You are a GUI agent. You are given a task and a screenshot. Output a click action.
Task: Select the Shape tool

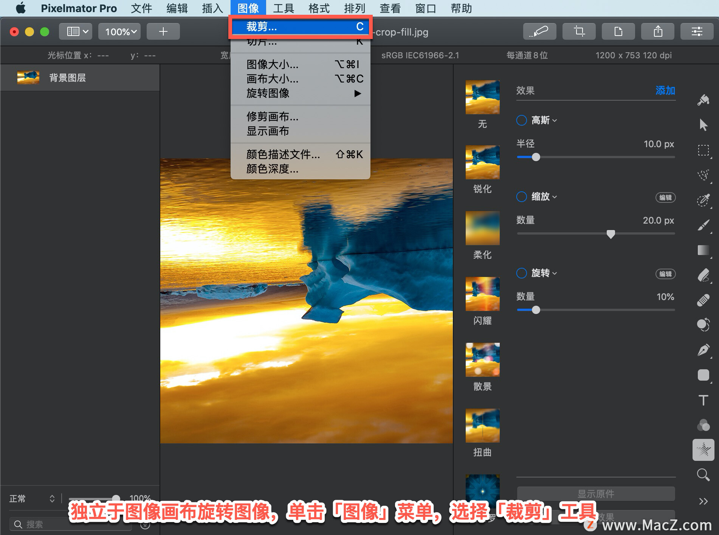click(x=703, y=375)
